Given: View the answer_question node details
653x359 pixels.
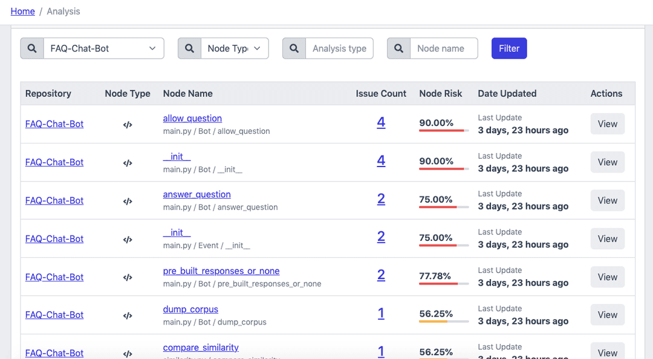Looking at the screenshot, I should 607,200.
